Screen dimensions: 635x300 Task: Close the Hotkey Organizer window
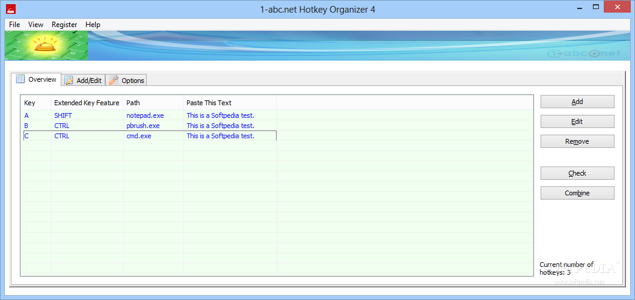coord(618,7)
